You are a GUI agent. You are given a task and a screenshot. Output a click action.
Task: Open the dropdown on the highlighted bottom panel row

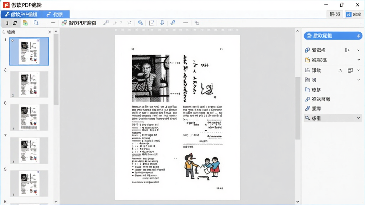(x=359, y=118)
